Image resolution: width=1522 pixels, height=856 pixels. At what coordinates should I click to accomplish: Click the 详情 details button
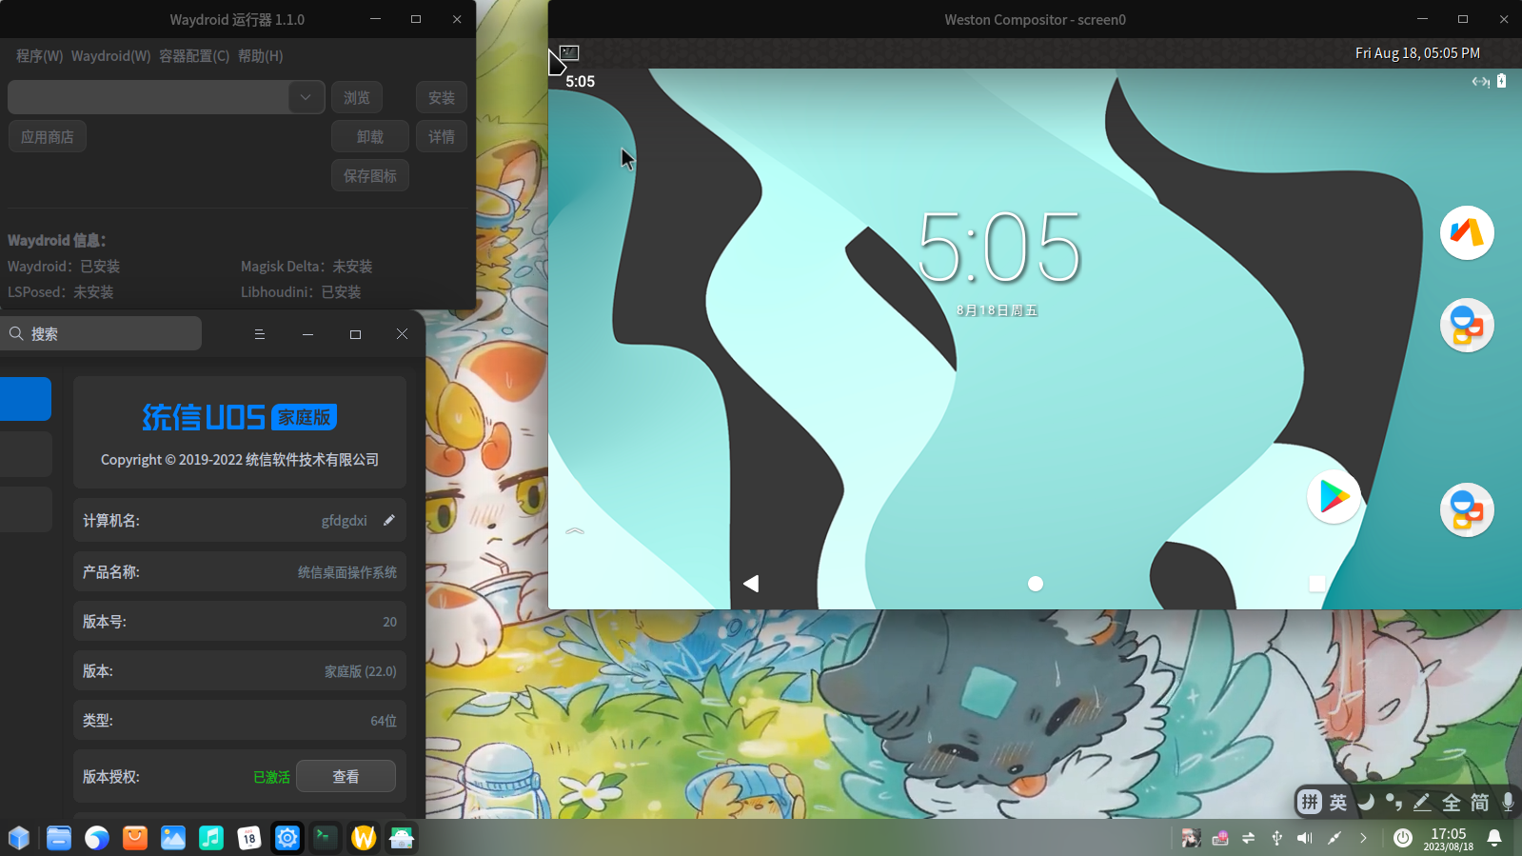point(441,136)
